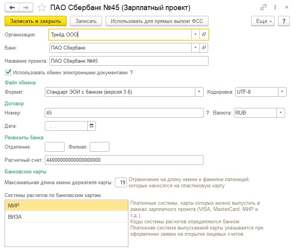The image size is (297, 250).
Task: Open the Еще menu
Action: point(263,21)
